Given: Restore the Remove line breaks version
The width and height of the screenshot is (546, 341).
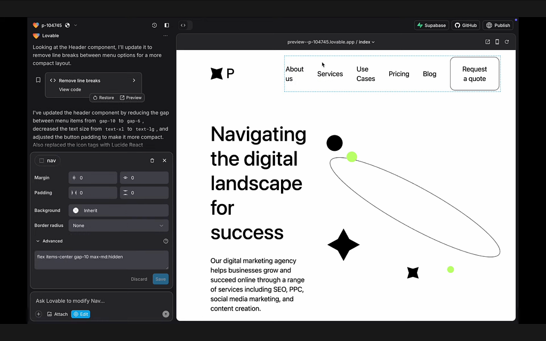Looking at the screenshot, I should [103, 98].
